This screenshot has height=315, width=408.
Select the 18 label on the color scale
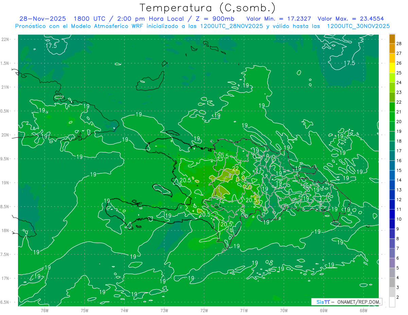[399, 141]
